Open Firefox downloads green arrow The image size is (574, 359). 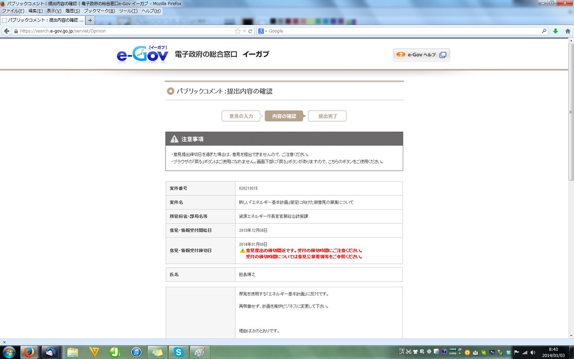point(555,31)
